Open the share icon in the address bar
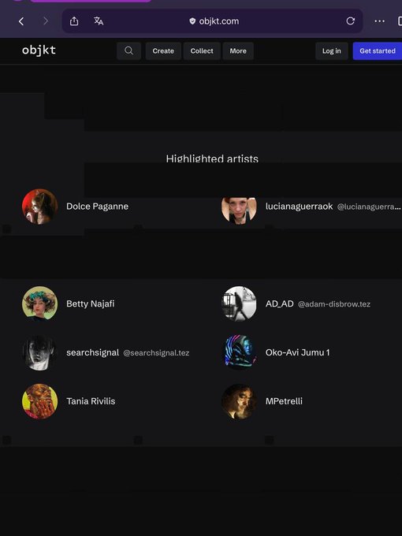The width and height of the screenshot is (402, 536). (74, 21)
